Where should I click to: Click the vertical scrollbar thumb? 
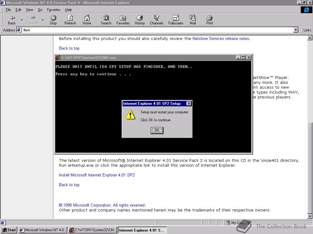(x=310, y=168)
